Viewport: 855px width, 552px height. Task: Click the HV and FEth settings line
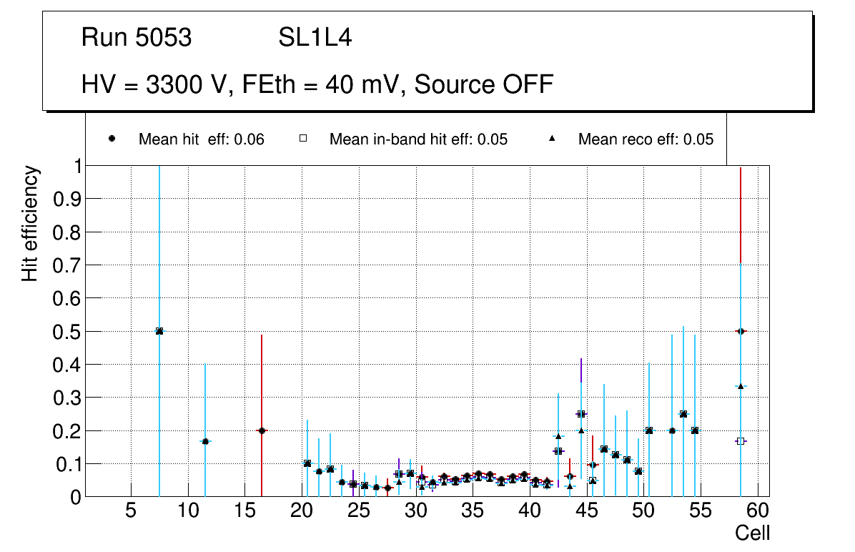click(x=317, y=84)
